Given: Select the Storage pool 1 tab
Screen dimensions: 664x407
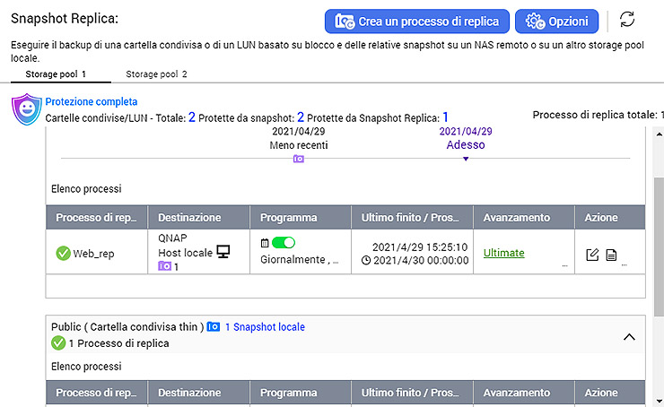Looking at the screenshot, I should click(x=56, y=74).
